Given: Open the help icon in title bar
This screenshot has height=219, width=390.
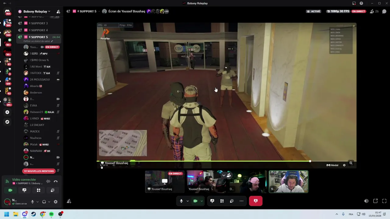Looking at the screenshot, I should [x=361, y=3].
